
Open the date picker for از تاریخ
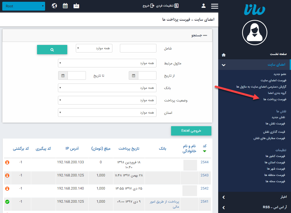(133, 75)
